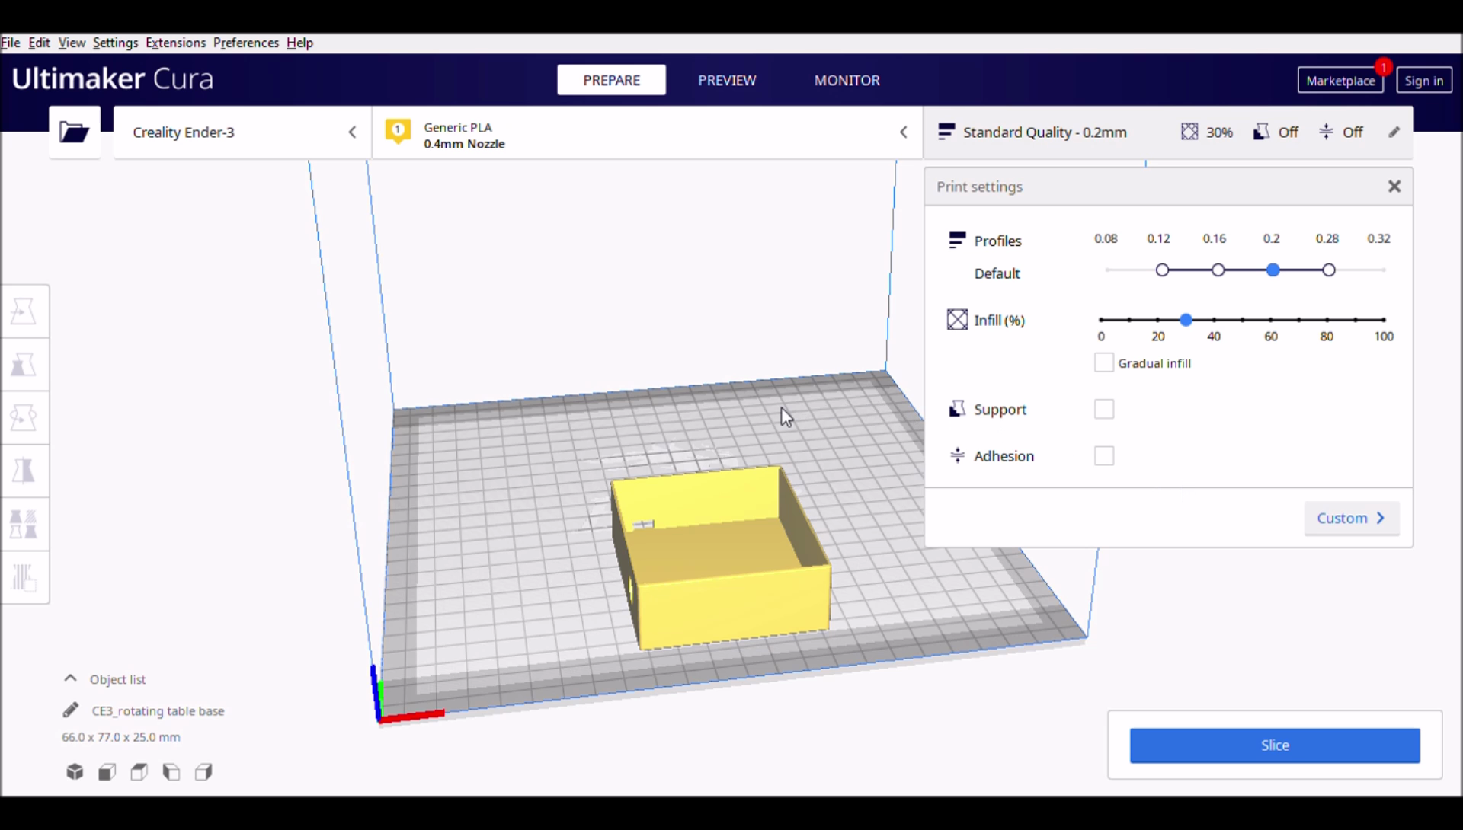
Task: Select 0.28 profile radio point
Action: pos(1329,270)
